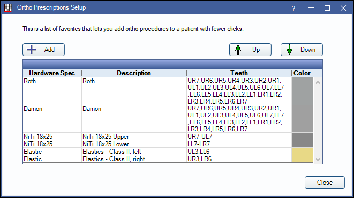Select the Roth gray color swatch
Screen dimensions: 354x198
click(302, 91)
